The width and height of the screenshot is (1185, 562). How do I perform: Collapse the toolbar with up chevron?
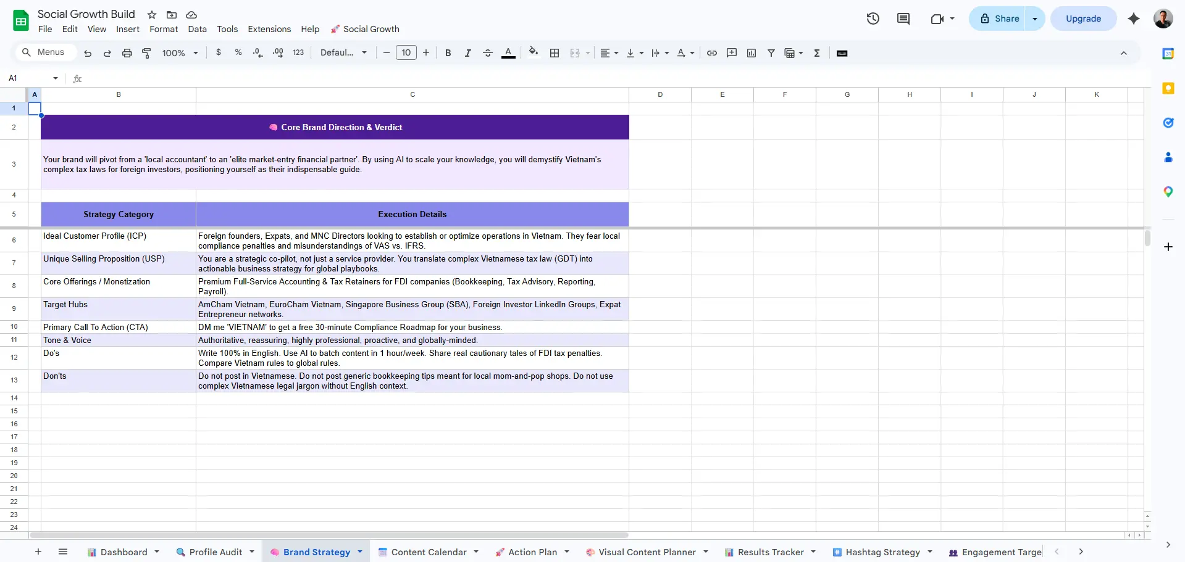pyautogui.click(x=1124, y=53)
